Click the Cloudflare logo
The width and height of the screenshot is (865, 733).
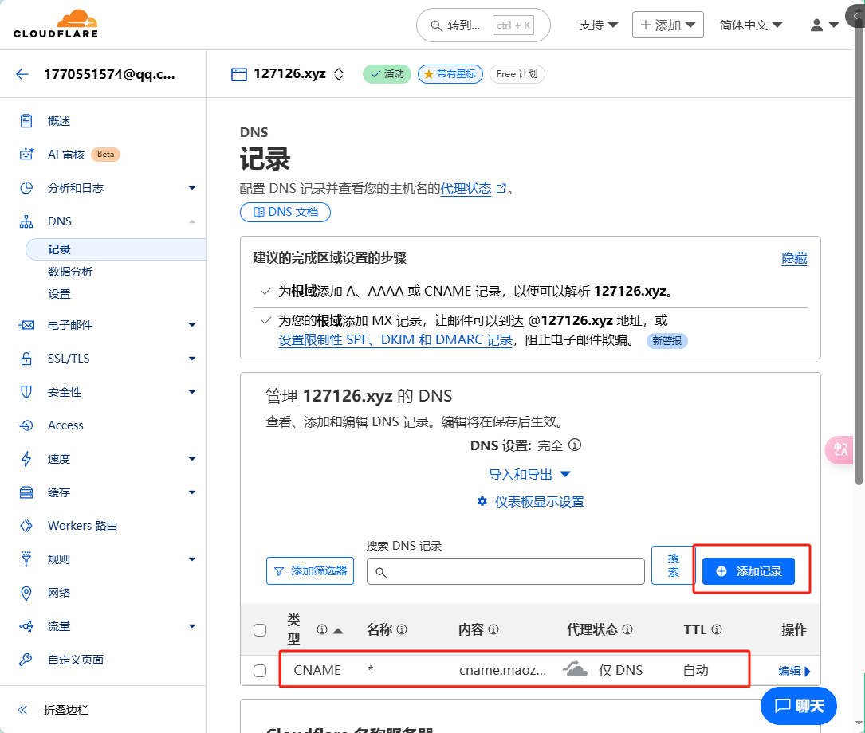click(x=55, y=24)
